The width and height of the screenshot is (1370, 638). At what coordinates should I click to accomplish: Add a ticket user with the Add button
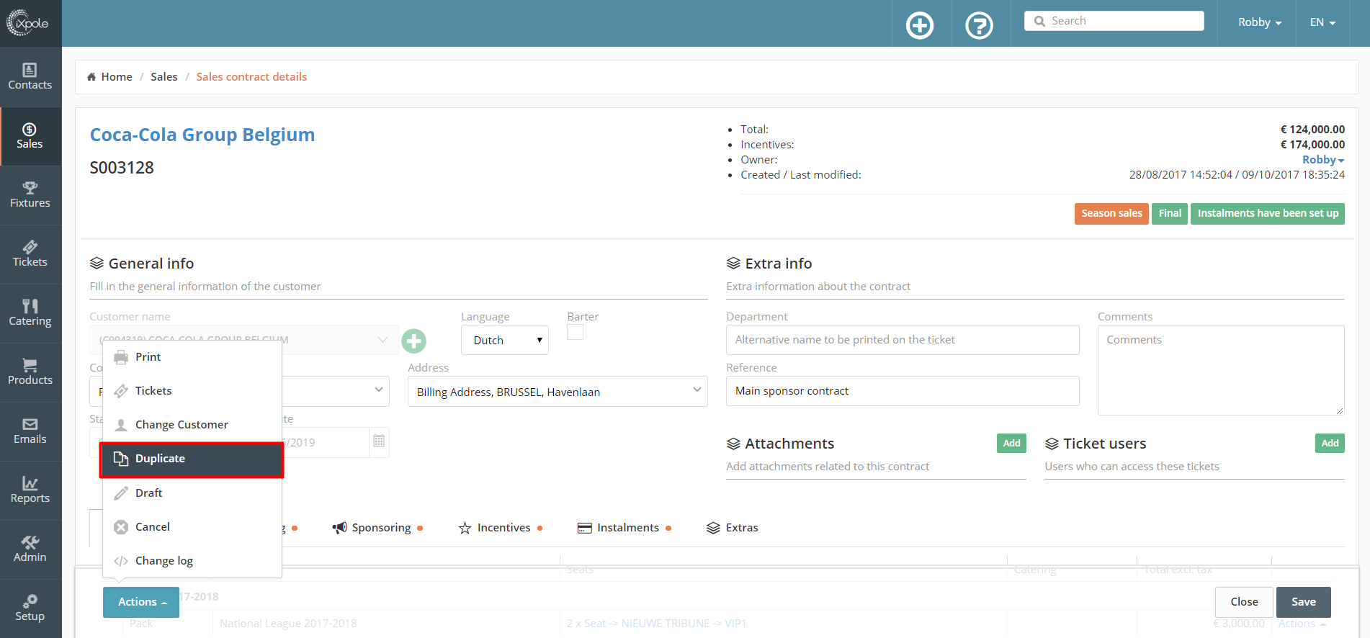coord(1330,444)
